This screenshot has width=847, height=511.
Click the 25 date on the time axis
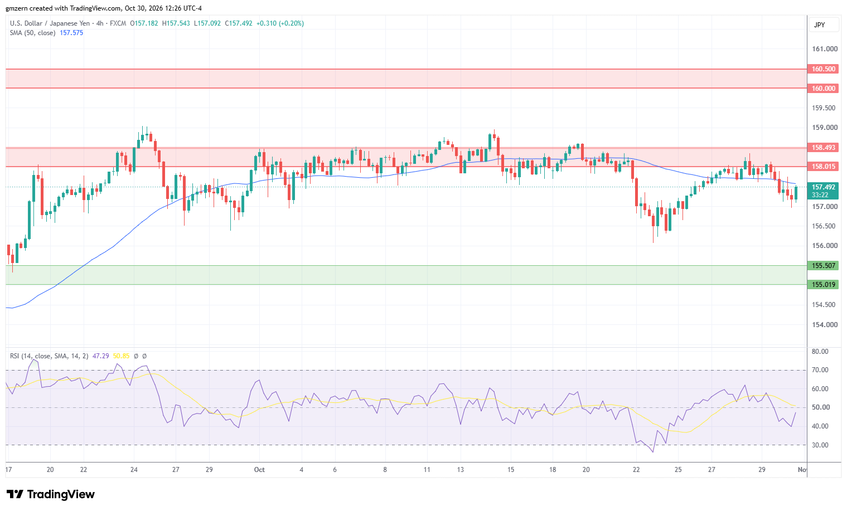point(678,470)
